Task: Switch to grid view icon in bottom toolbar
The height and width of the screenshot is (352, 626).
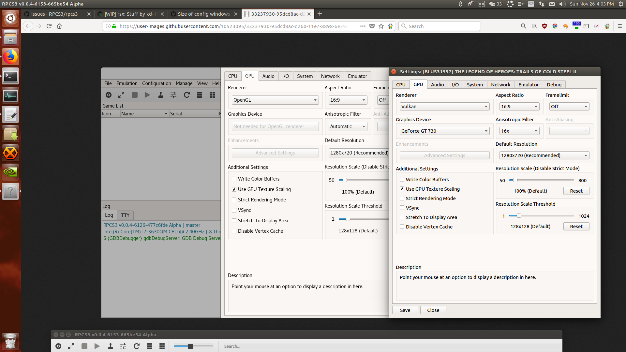Action: [x=162, y=346]
